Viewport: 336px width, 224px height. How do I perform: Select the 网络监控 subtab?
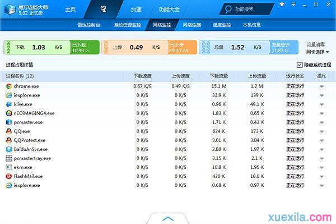(162, 25)
